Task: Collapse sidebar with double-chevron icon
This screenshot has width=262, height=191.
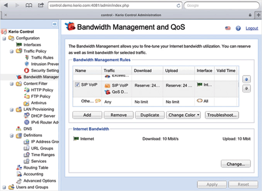Action: pos(54,24)
